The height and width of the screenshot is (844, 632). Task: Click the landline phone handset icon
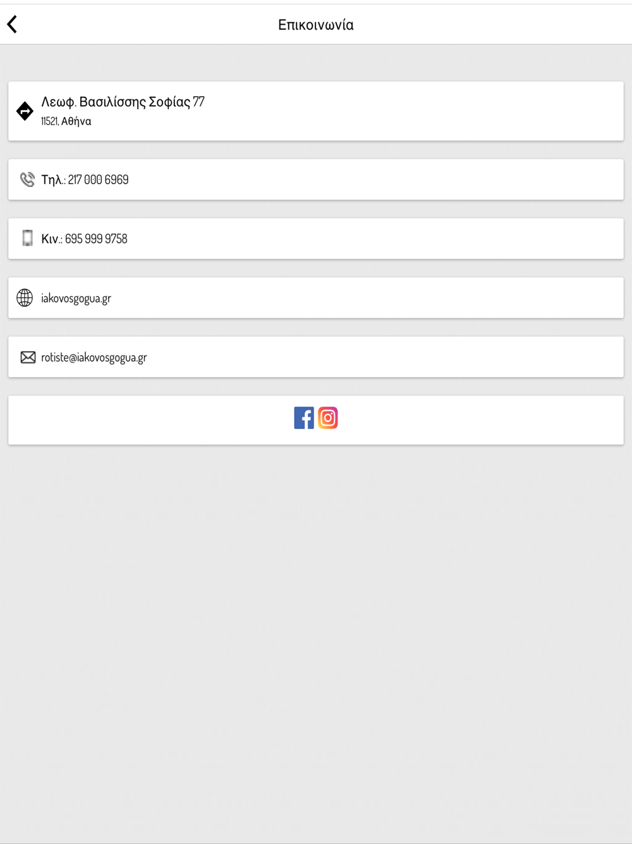point(27,180)
